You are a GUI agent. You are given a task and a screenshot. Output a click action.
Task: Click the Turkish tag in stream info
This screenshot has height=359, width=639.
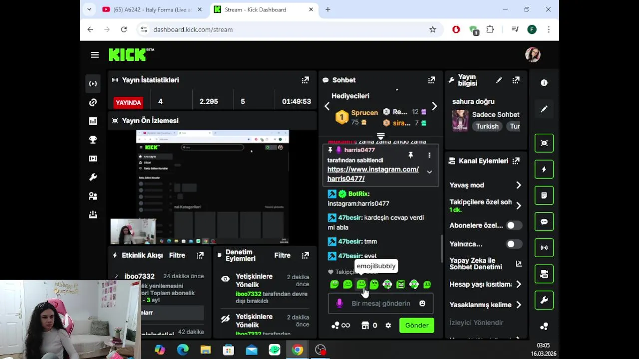[487, 127]
